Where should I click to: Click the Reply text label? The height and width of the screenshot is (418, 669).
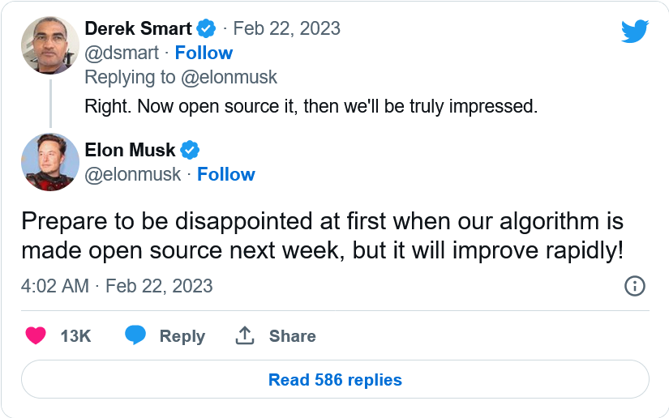tap(182, 336)
